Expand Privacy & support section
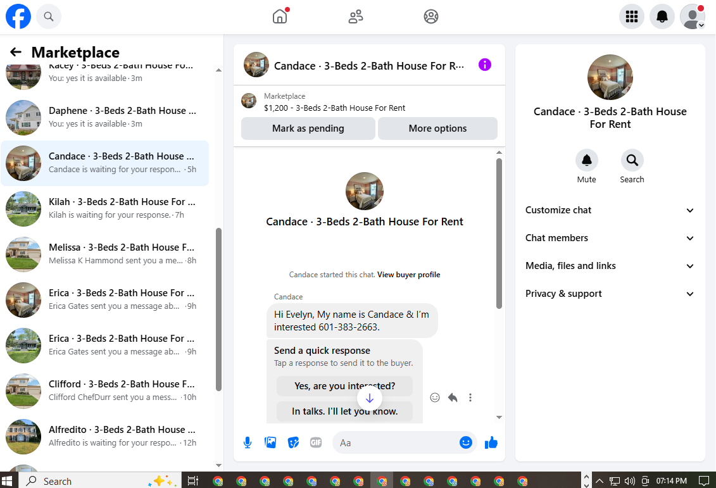The image size is (716, 488). coord(610,294)
